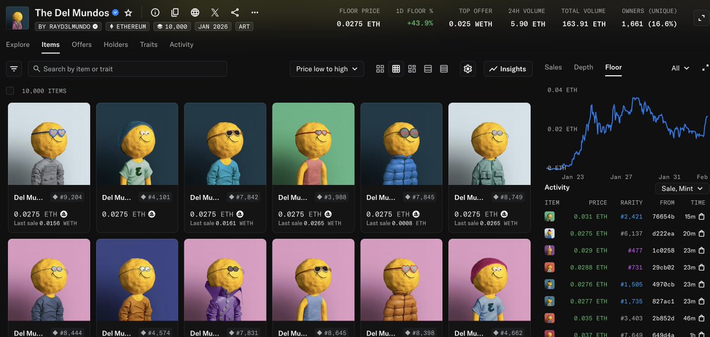Screen dimensions: 710x337
Task: Add the 0.0288 ETH activity item to cart
Action: [701, 267]
